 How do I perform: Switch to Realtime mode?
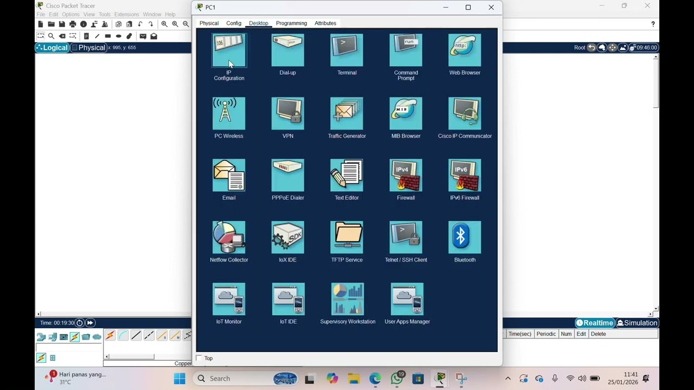(595, 323)
